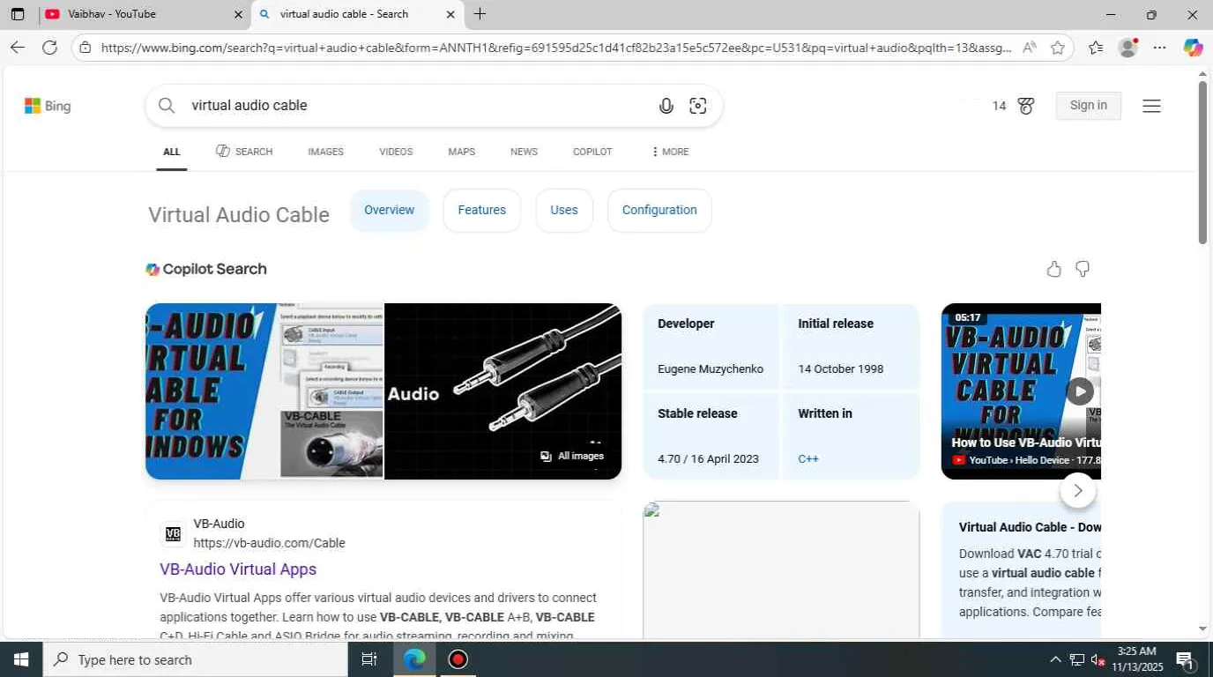Image resolution: width=1213 pixels, height=677 pixels.
Task: Click the search magnifier icon in Bing box
Action: tap(167, 106)
